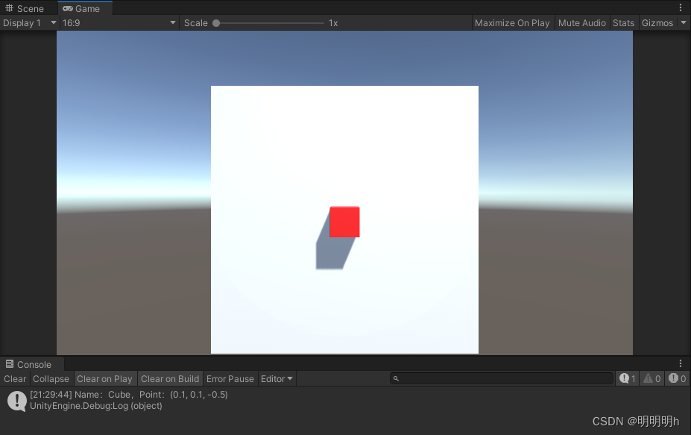This screenshot has height=435, width=691.
Task: Open the Editor log source dropdown
Action: (277, 378)
